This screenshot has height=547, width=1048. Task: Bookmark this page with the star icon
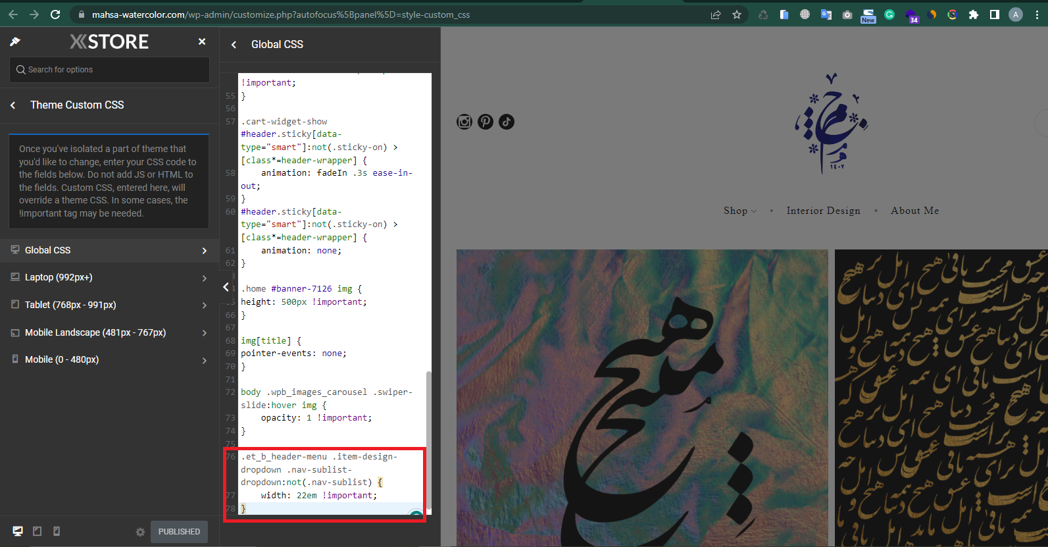point(737,14)
